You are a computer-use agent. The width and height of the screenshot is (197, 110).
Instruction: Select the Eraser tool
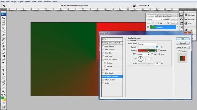point(3,53)
